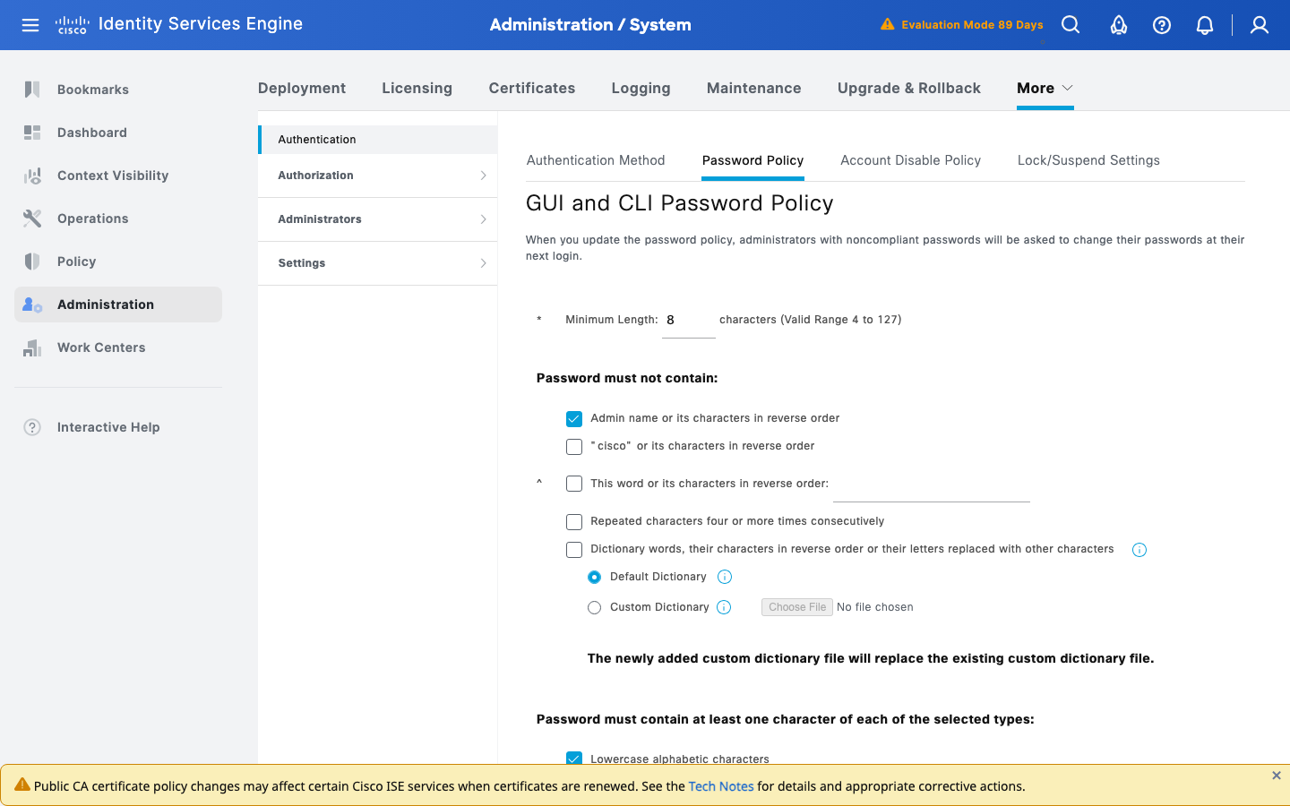Enable This word or its characters checkbox
This screenshot has width=1290, height=806.
click(574, 484)
